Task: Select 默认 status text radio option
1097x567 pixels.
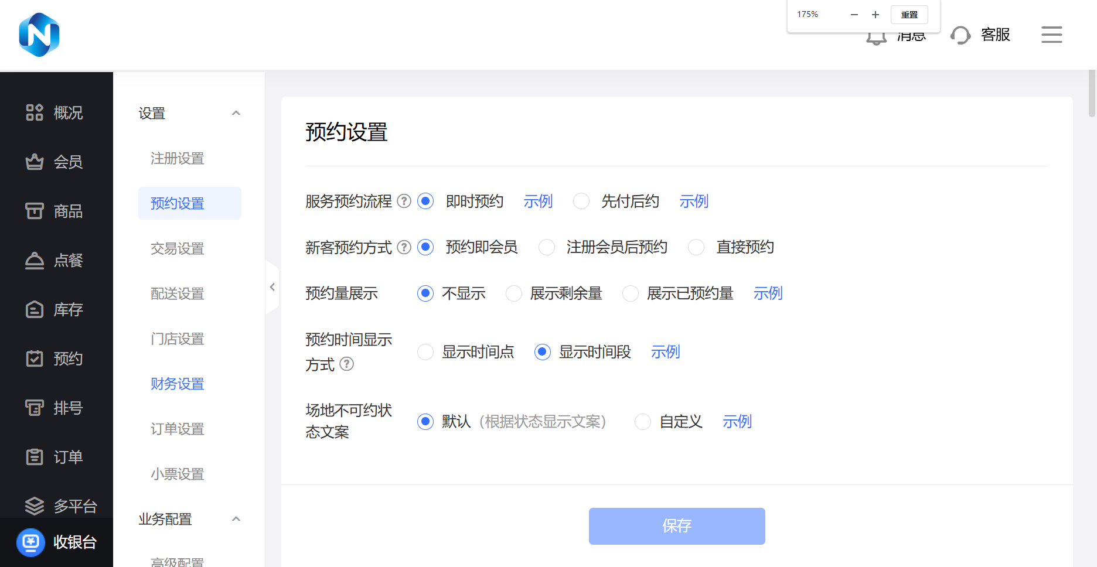Action: (425, 422)
